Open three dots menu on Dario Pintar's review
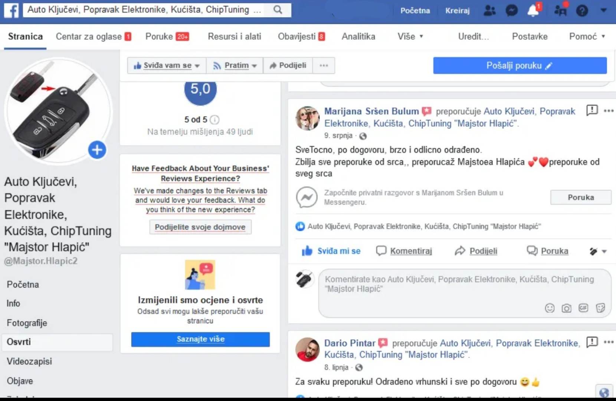This screenshot has width=616, height=401. 609,342
